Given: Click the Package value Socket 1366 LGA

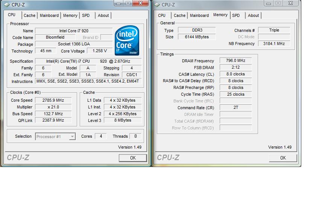Looking at the screenshot, I should pos(74,44).
